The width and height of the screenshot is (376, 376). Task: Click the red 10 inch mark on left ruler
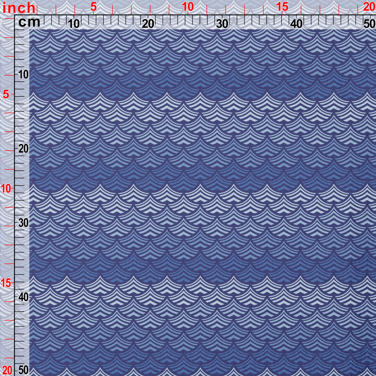pyautogui.click(x=6, y=189)
